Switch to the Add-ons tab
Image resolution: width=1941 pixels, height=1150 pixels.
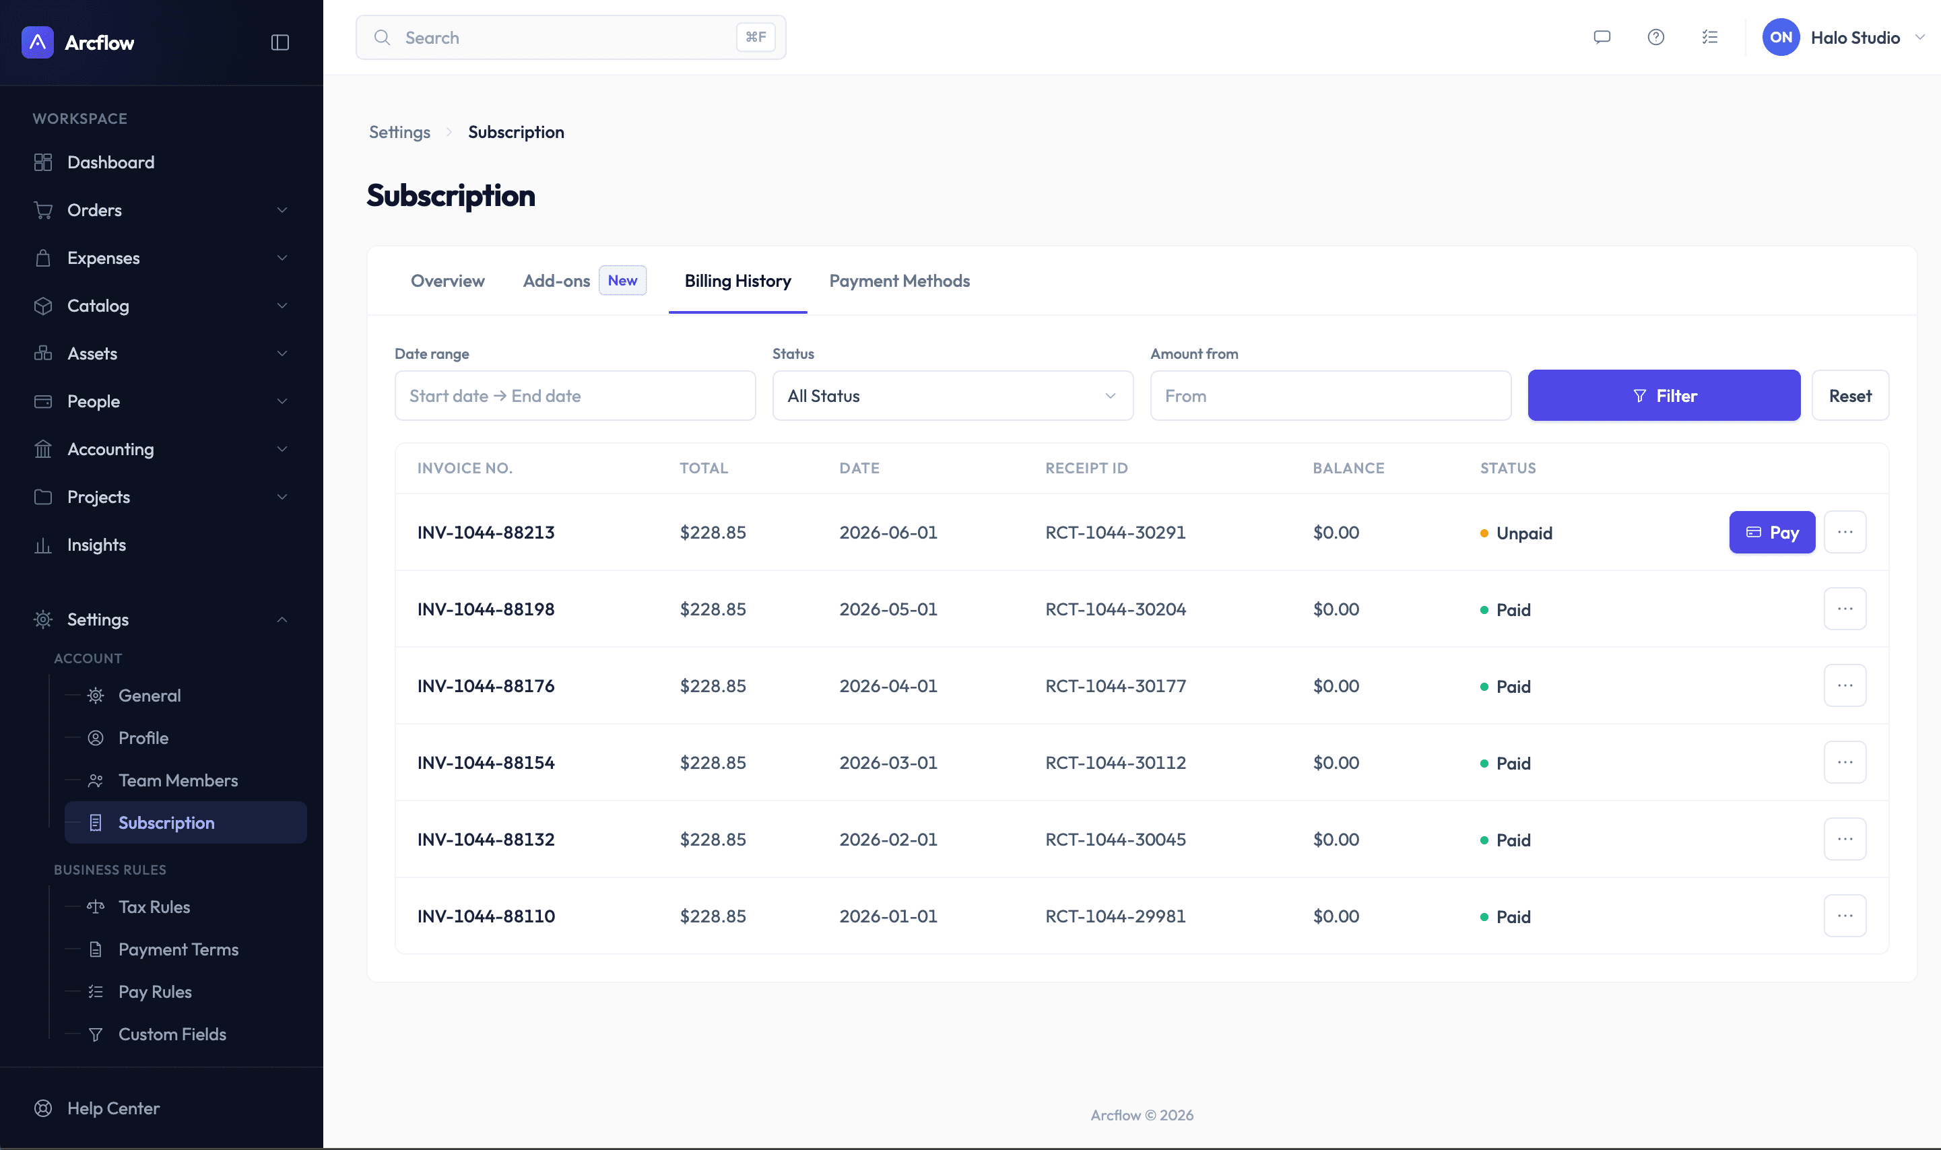[x=585, y=281]
